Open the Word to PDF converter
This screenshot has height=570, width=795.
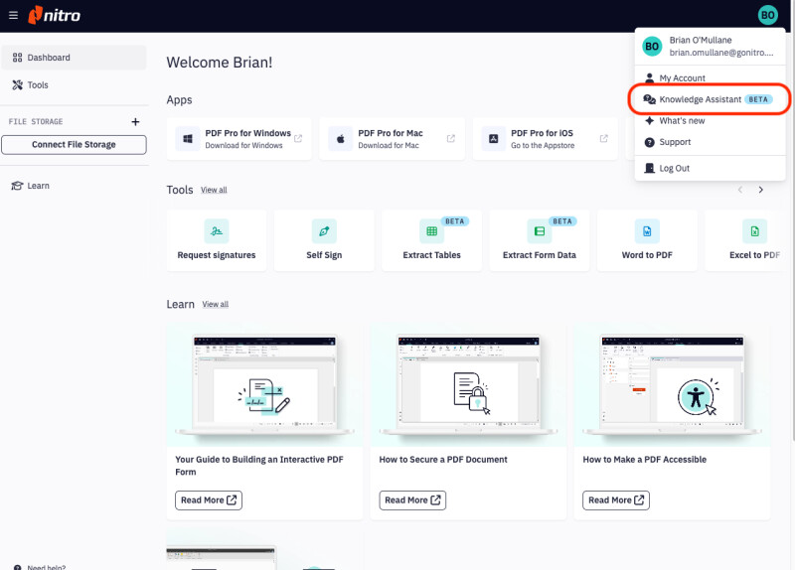[646, 240]
